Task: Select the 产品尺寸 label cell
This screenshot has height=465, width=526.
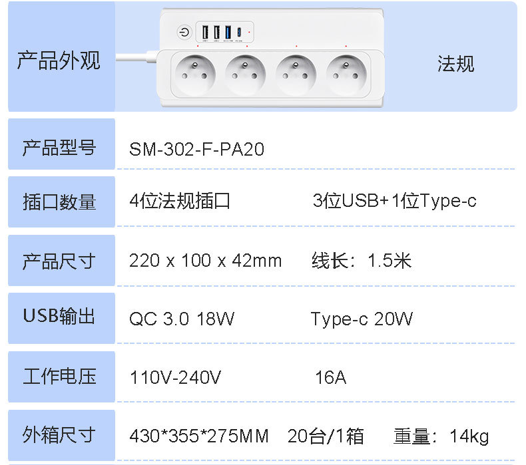Action: [61, 261]
